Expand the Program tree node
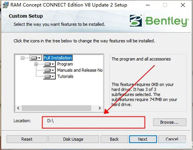 [36, 64]
